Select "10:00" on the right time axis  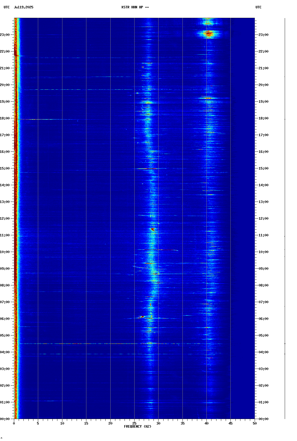[x=264, y=252]
